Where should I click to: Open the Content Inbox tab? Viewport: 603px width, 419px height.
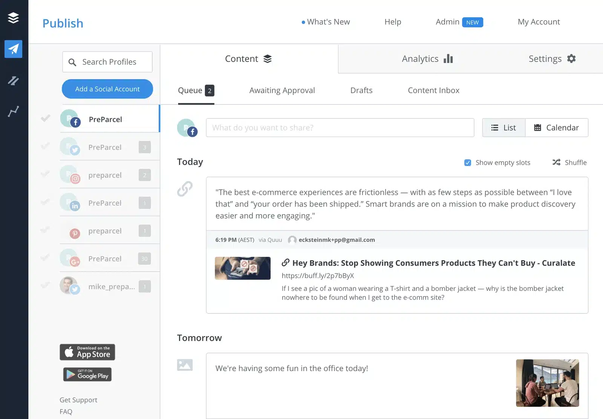[433, 90]
